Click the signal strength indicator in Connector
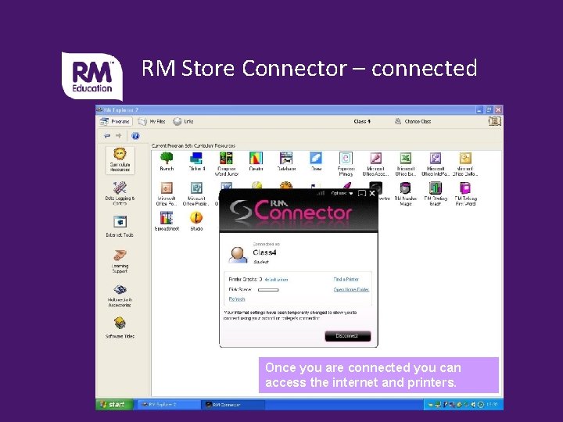563x422 pixels. tap(321, 193)
